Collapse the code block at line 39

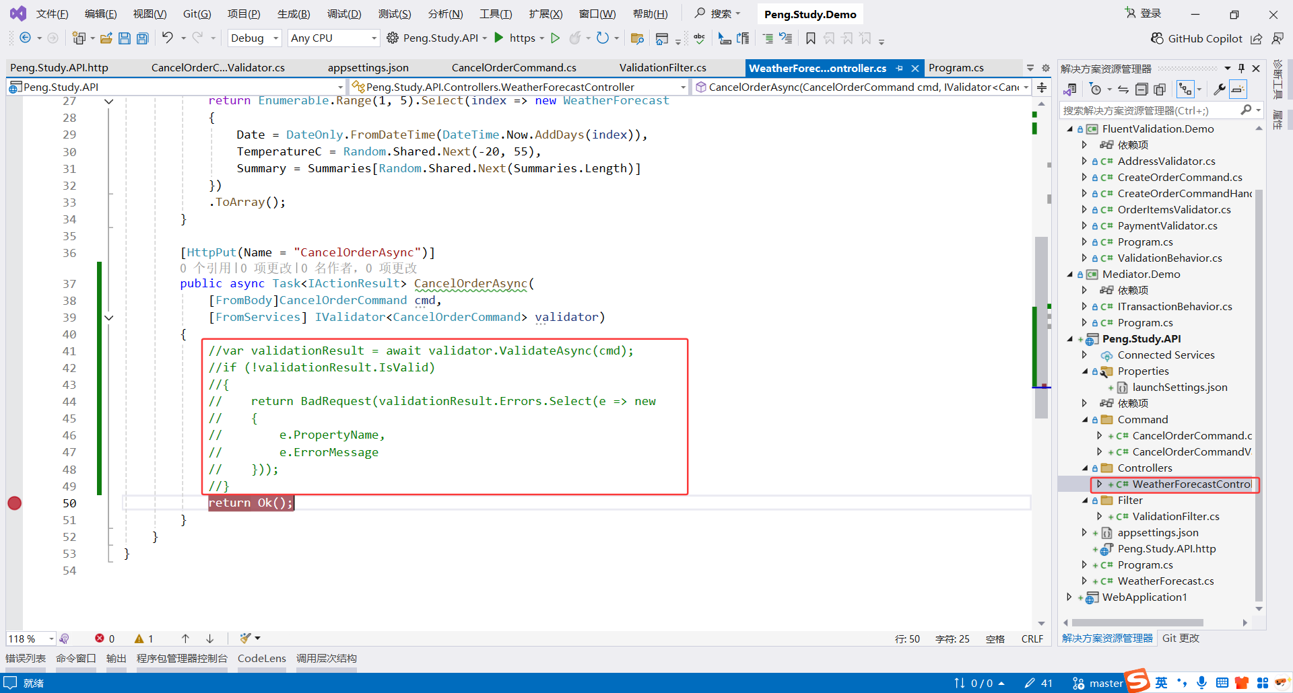(108, 318)
